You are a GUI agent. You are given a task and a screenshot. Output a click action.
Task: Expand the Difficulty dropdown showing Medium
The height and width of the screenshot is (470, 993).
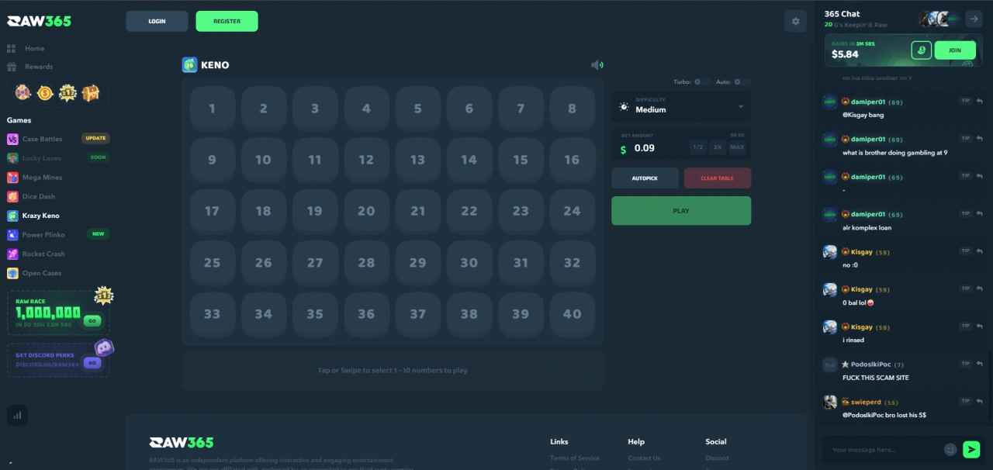681,106
